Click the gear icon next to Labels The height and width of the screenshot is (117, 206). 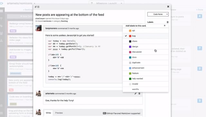pyautogui.click(x=167, y=22)
